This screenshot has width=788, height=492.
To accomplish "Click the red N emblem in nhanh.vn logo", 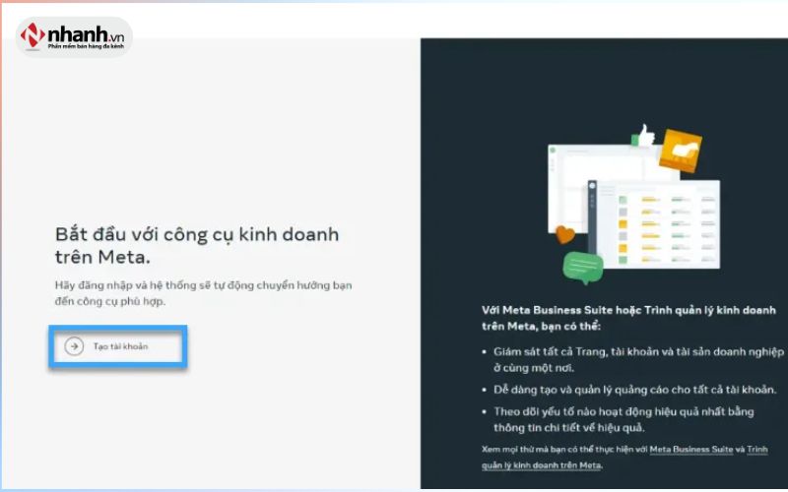I will coord(33,35).
